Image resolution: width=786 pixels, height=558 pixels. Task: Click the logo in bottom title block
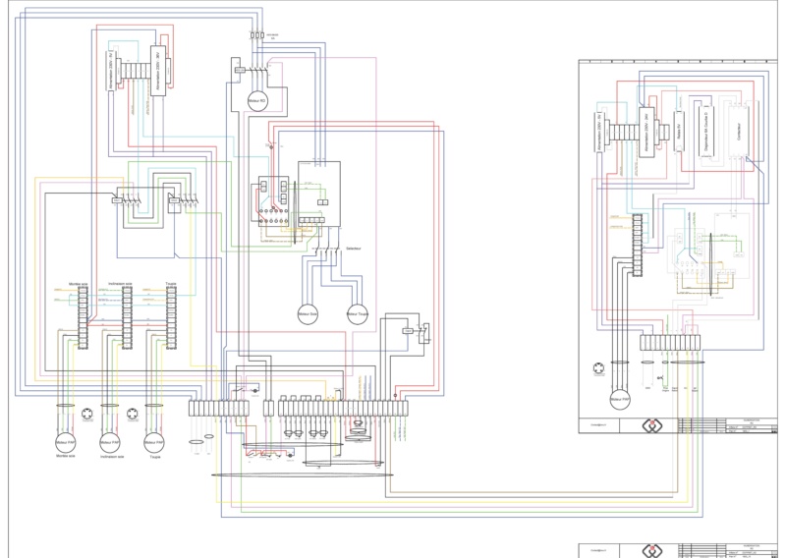[x=652, y=550]
